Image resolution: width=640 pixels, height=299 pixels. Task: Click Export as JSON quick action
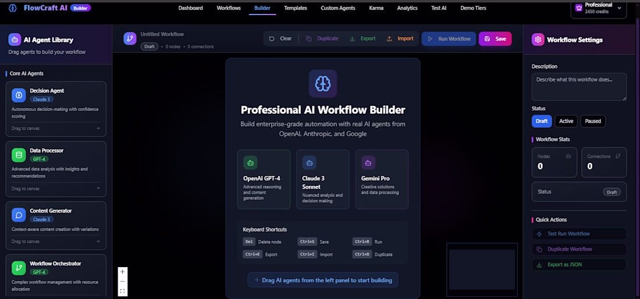579,265
